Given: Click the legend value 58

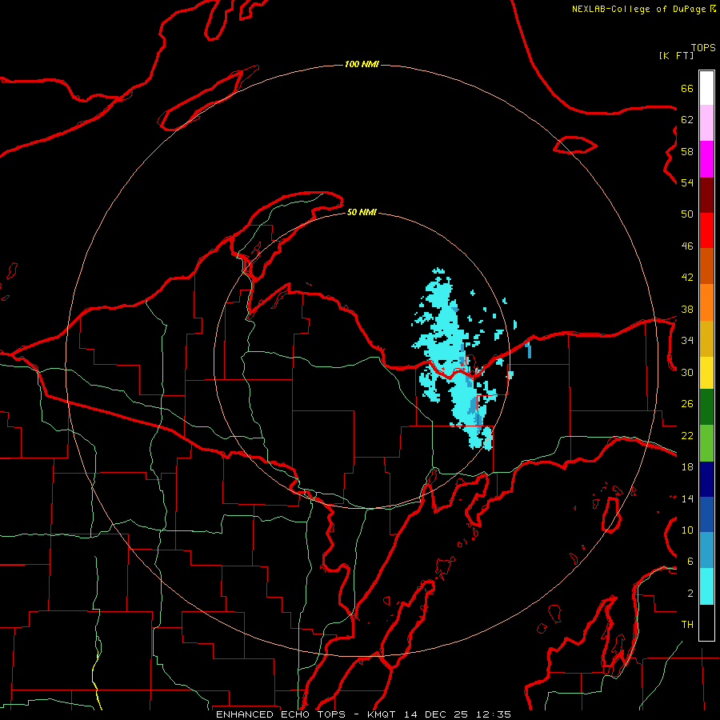Looking at the screenshot, I should (687, 151).
